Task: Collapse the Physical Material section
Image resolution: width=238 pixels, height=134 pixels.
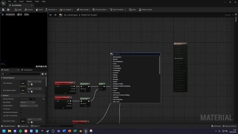Action: [2, 78]
